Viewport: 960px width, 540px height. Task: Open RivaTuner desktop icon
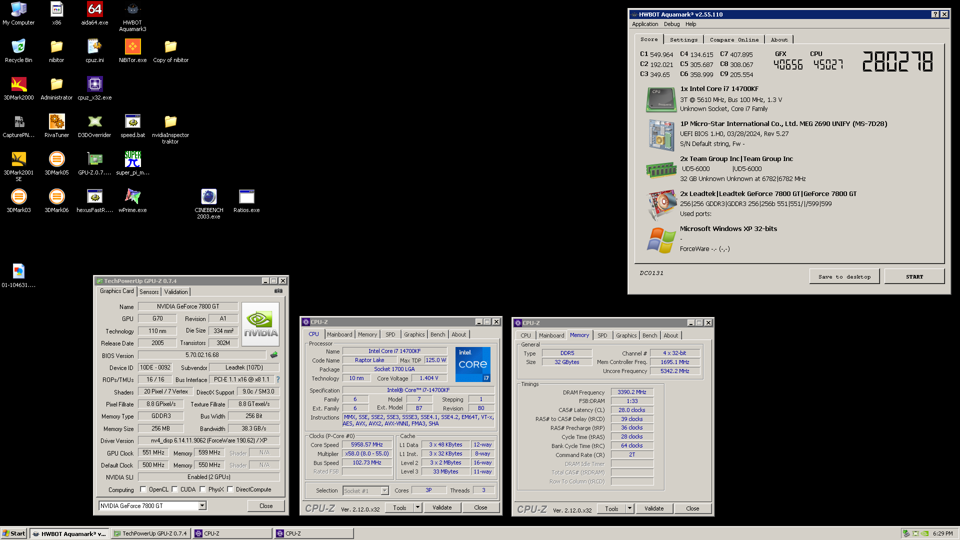click(x=56, y=126)
